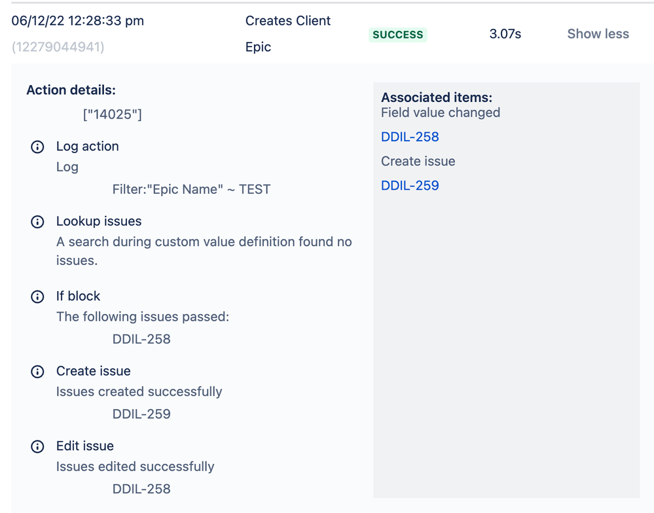Click the info icon beside Log action
The image size is (654, 513).
37,147
